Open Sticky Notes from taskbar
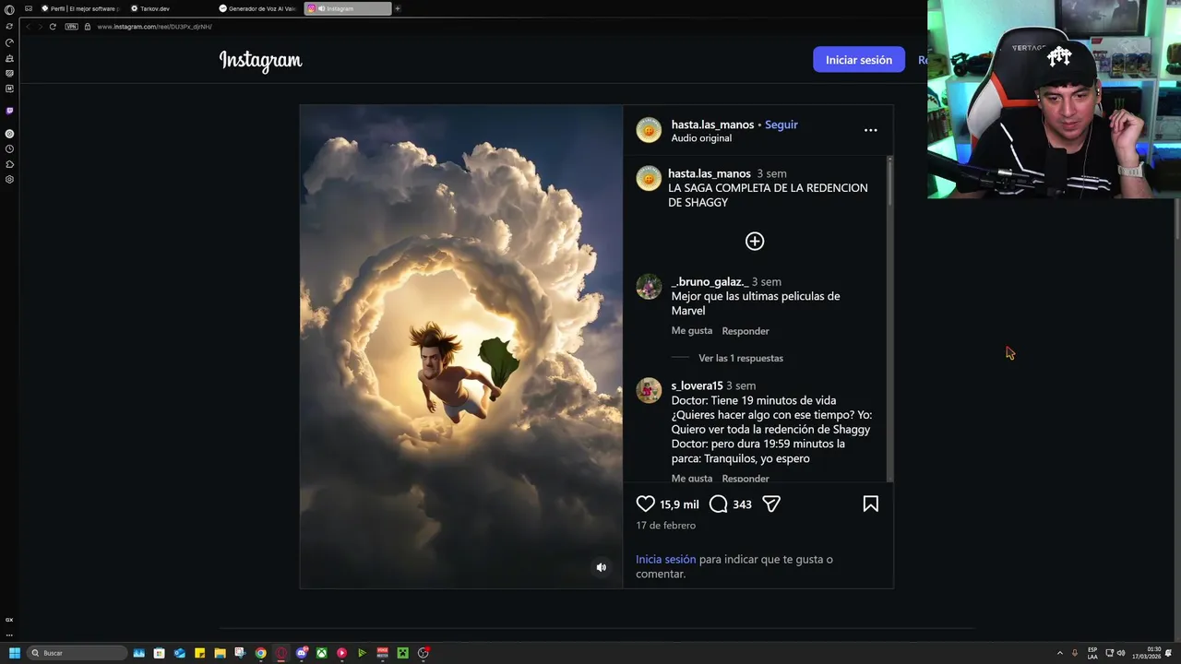Viewport: 1181px width, 664px height. pos(199,653)
